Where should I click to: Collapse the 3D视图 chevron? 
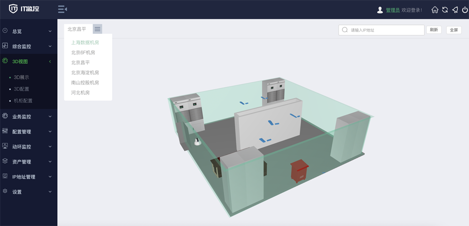tap(50, 62)
